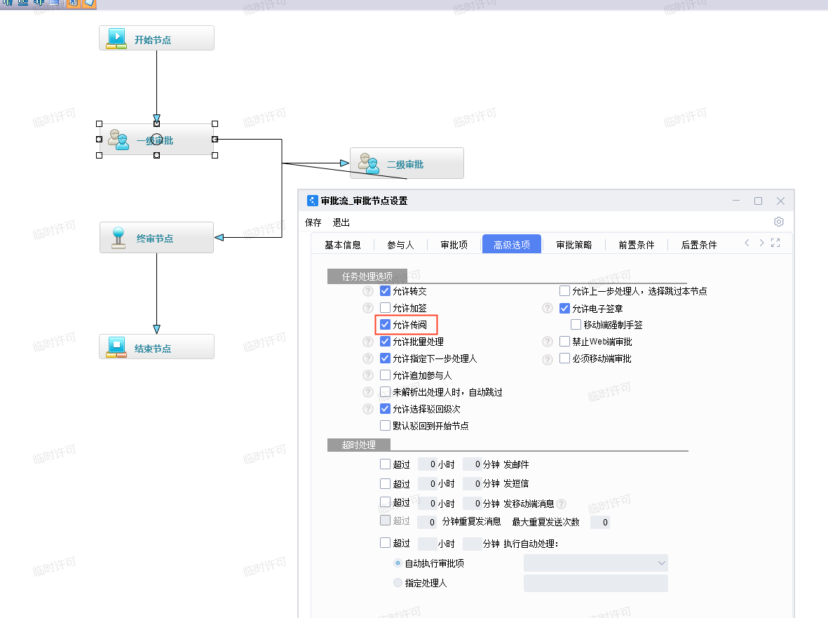Click help icon beside 允许选择驳回级次
Viewport: 828px width, 618px height.
coord(368,410)
